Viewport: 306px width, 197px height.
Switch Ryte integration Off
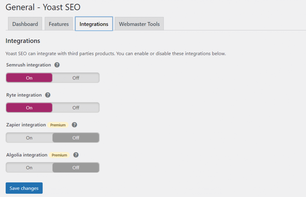(76, 107)
